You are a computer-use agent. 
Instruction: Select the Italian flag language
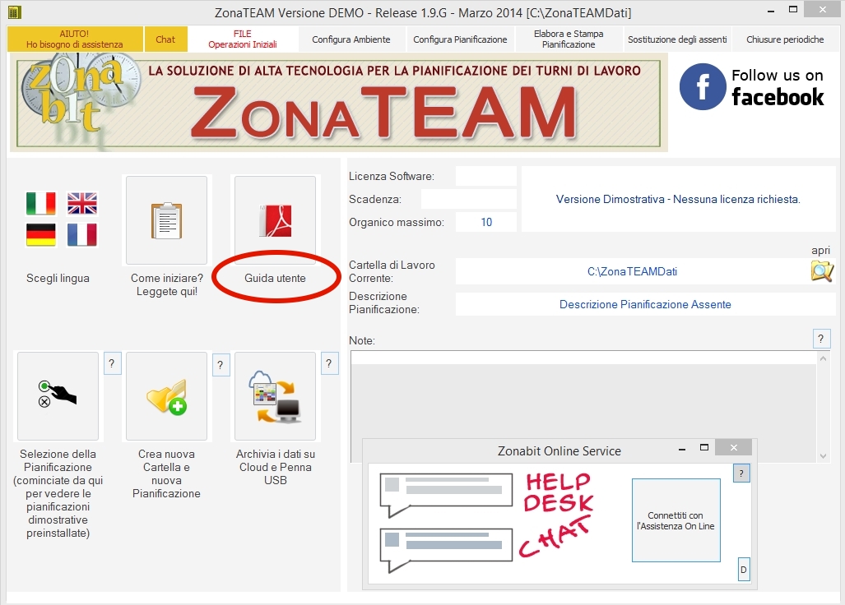(x=41, y=204)
